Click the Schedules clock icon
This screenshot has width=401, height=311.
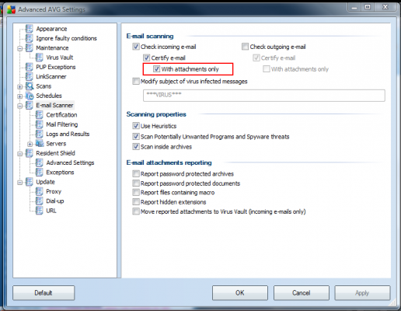pos(30,96)
